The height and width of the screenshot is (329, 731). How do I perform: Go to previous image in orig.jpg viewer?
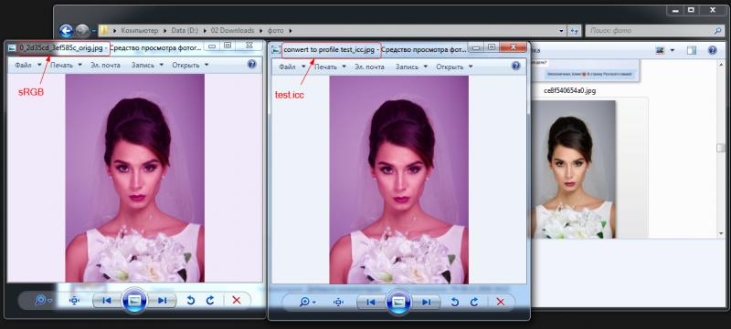pyautogui.click(x=107, y=301)
